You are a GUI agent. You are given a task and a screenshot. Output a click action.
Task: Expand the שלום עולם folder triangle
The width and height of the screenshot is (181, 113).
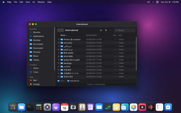(x=59, y=43)
